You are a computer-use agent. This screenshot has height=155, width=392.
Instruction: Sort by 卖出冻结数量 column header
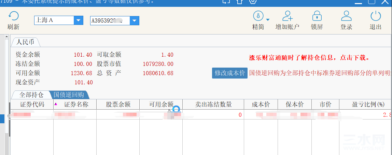(x=213, y=104)
